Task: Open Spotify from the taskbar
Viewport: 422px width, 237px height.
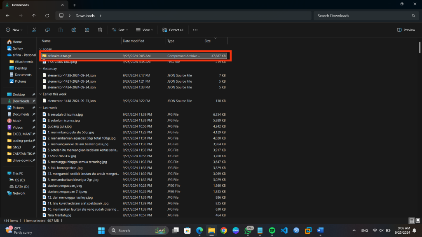Action: (x=272, y=230)
